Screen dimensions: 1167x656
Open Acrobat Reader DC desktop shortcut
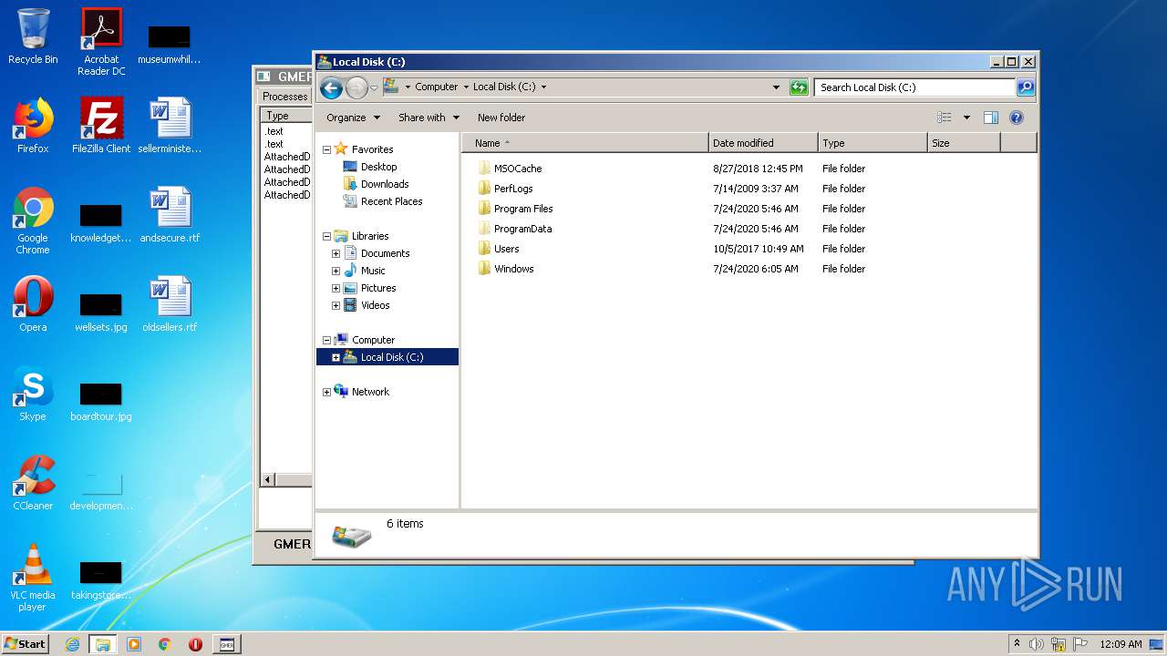click(101, 42)
